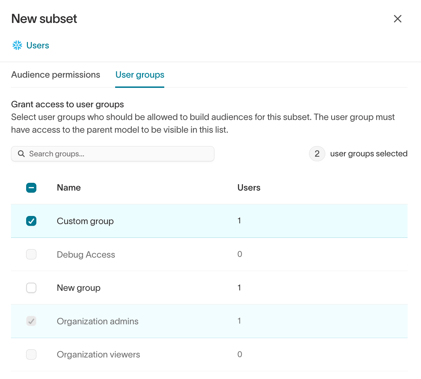Screen dimensions: 421x379
Task: Click the Name column header
Action: (69, 187)
